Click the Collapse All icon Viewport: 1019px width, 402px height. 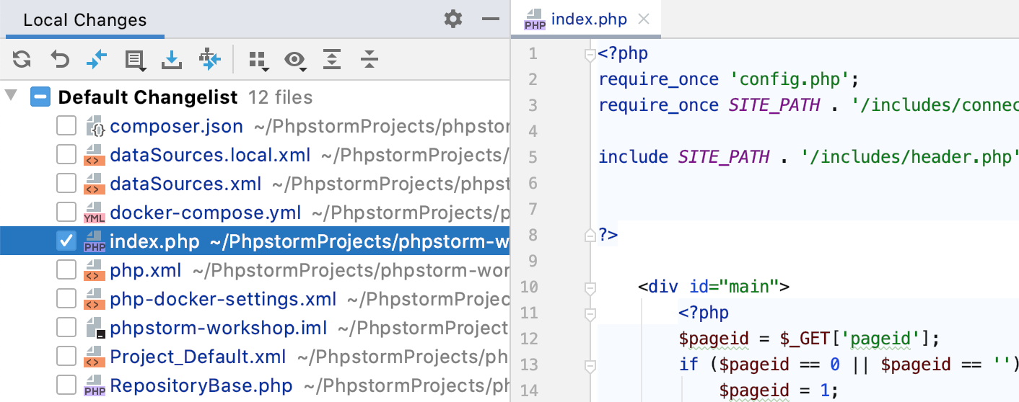point(369,59)
